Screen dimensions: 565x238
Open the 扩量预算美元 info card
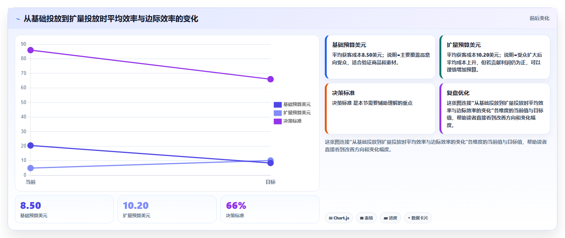tap(495, 57)
